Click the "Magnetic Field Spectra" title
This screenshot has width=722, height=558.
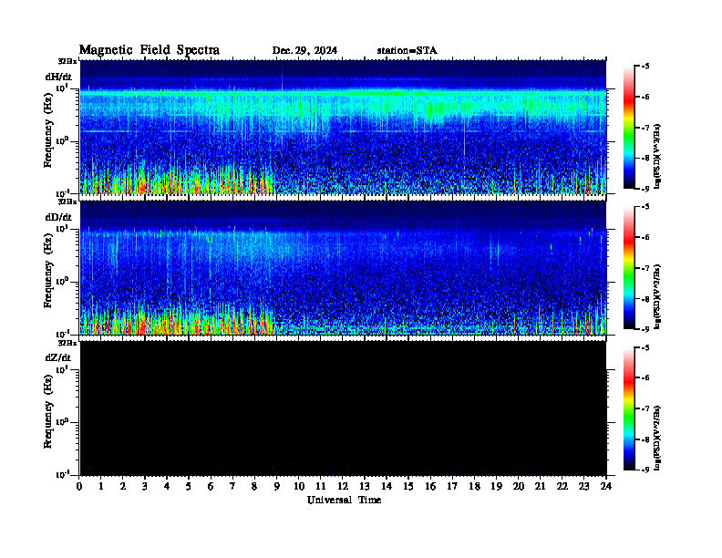coord(150,50)
